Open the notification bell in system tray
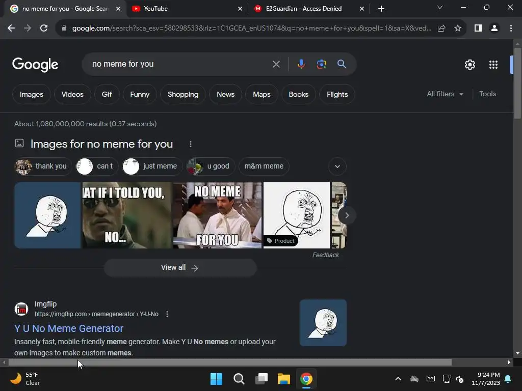The width and height of the screenshot is (522, 391). pyautogui.click(x=508, y=379)
